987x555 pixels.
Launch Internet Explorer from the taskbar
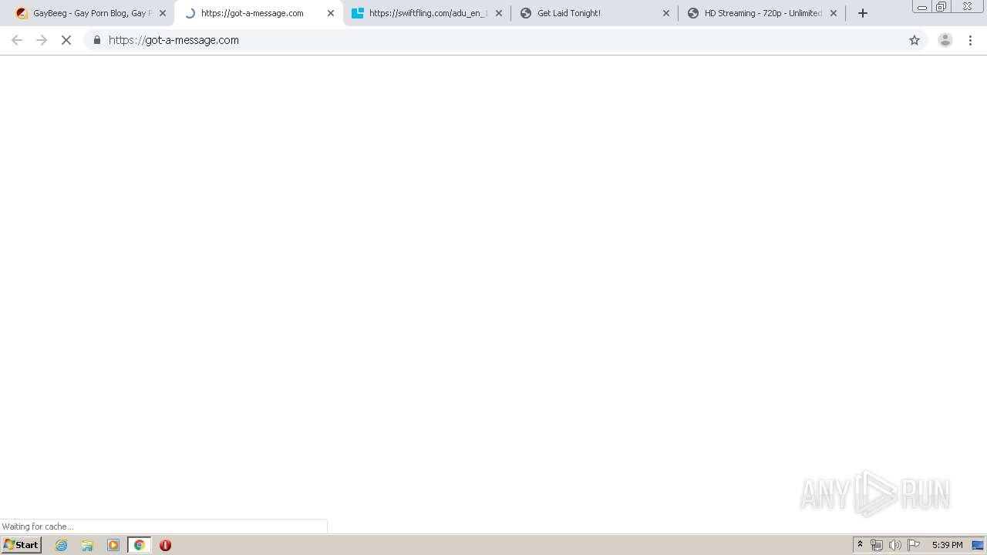(x=62, y=545)
